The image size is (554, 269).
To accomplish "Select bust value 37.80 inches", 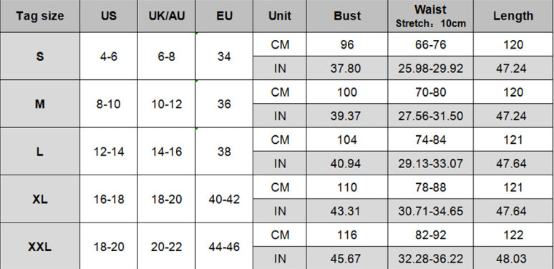I will pos(347,68).
